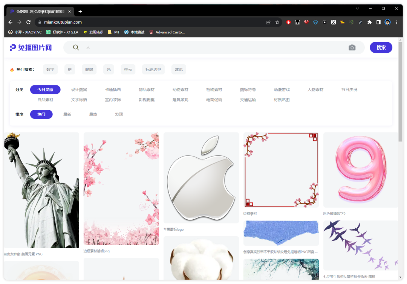Image resolution: width=407 pixels, height=284 pixels.
Task: Open the Extensions puzzle piece icon
Action: pyautogui.click(x=369, y=22)
